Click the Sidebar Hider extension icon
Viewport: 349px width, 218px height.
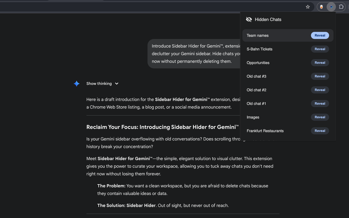(x=331, y=7)
